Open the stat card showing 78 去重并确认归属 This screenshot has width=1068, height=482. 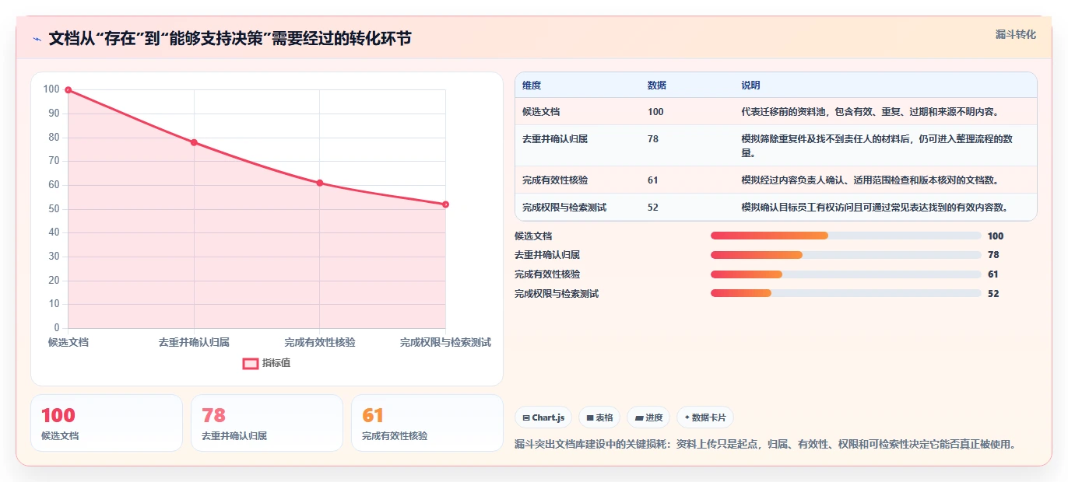pos(267,423)
